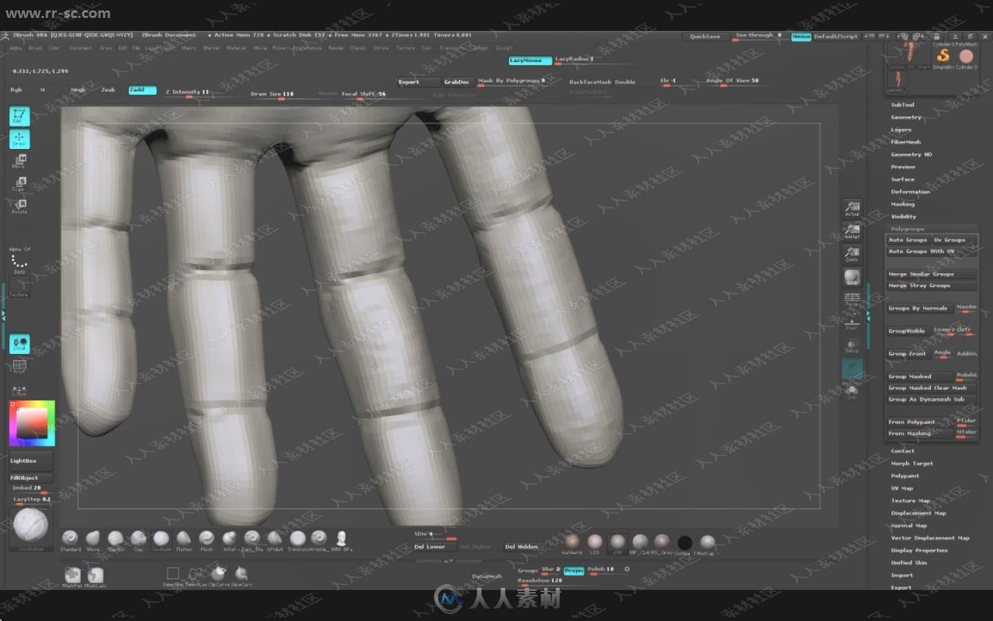
Task: Click the Auto Groups button
Action: pos(908,240)
